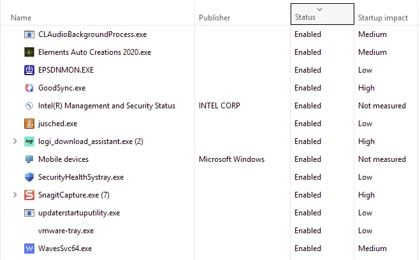Screen dimensions: 420x260
Task: Click the Intel Management and Security icon
Action: tap(29, 106)
